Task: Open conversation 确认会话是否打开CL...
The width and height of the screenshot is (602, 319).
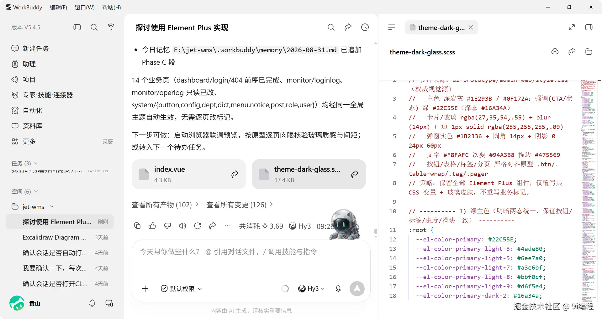Action: [x=60, y=284]
